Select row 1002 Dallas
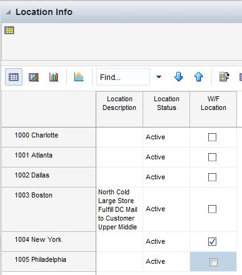Screen dimensions: 242x275 pos(49,177)
